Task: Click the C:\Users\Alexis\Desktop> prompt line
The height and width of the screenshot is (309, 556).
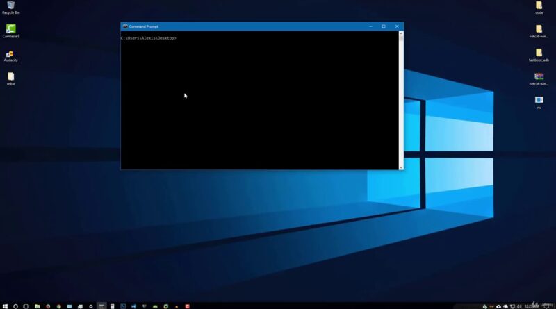Action: coord(148,38)
